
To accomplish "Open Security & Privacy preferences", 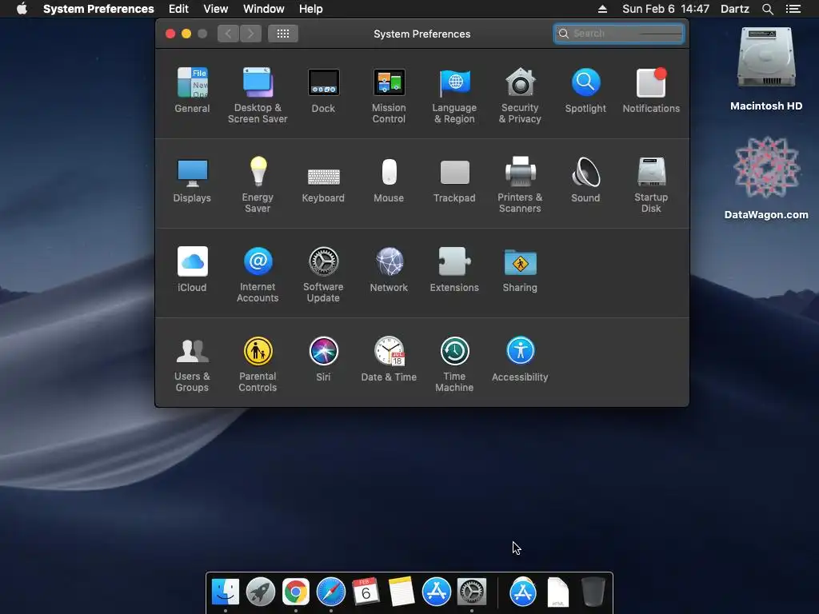I will tap(520, 95).
